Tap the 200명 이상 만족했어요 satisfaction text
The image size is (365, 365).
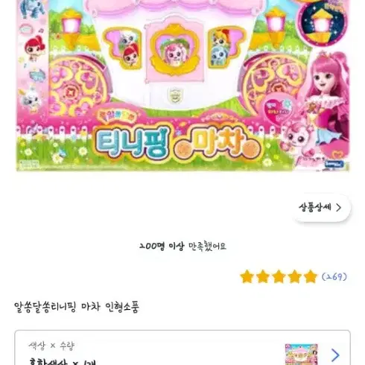point(182,246)
